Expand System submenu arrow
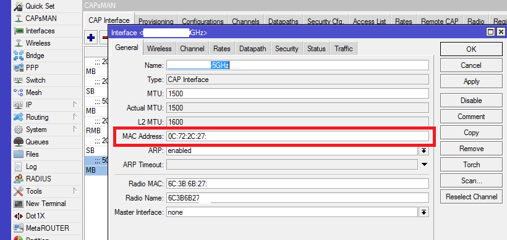Image resolution: width=507 pixels, height=240 pixels. coord(75,130)
